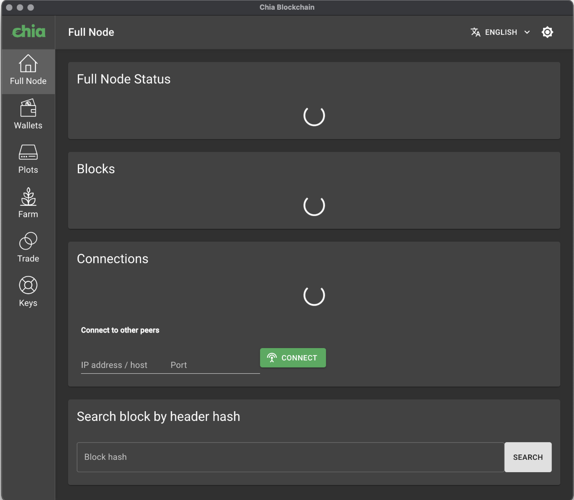The image size is (574, 500).
Task: Go to the Plots section
Action: pyautogui.click(x=28, y=160)
